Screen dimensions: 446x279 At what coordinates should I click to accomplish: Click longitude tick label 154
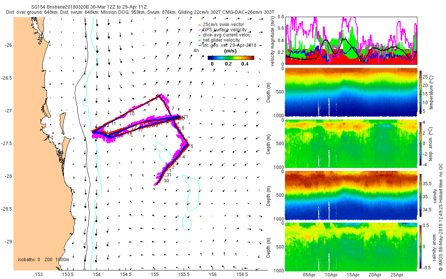point(97,275)
